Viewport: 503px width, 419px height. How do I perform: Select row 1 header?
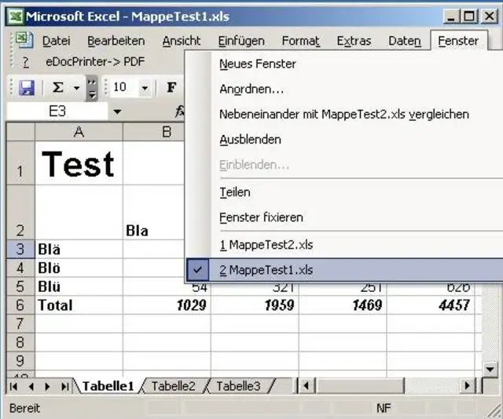(x=20, y=163)
